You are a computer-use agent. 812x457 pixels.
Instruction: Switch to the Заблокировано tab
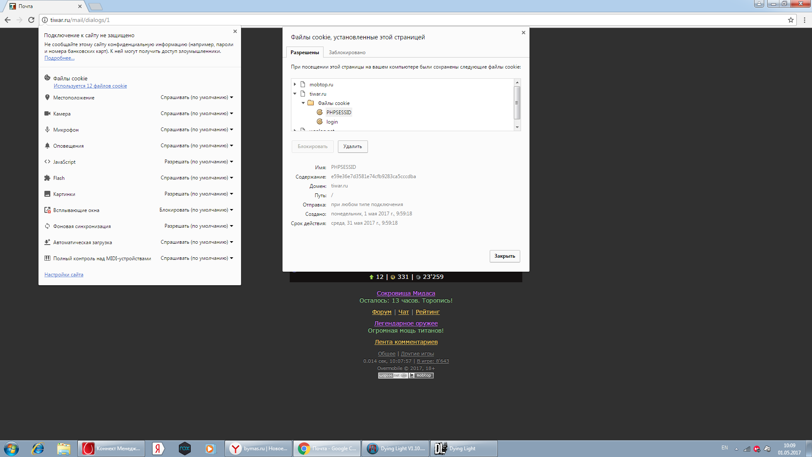[347, 52]
